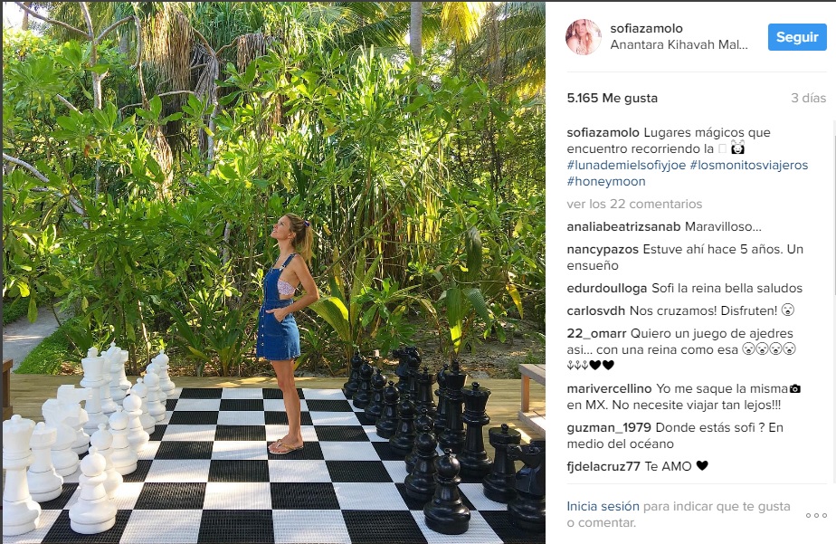Visit commenter marivercellino's profile

coord(609,389)
